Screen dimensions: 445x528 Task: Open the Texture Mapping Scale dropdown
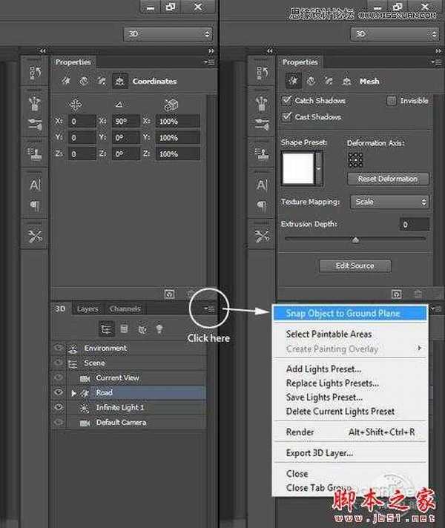tap(391, 202)
